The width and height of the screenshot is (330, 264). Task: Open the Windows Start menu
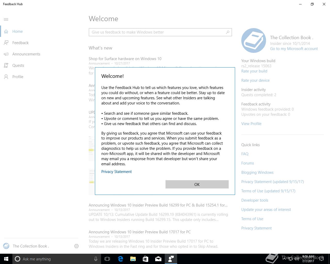[x=6, y=259]
